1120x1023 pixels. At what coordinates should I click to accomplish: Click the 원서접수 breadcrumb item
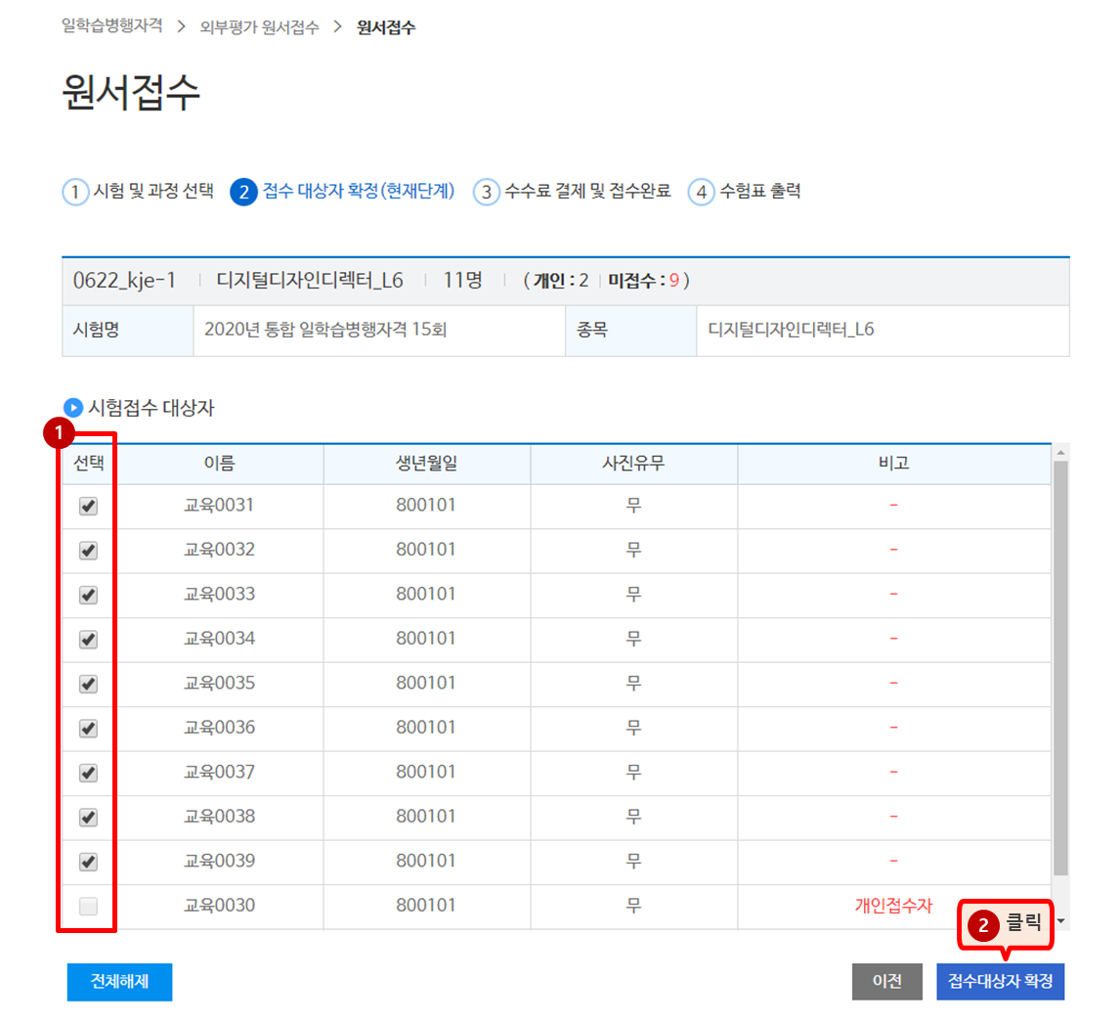[x=386, y=27]
